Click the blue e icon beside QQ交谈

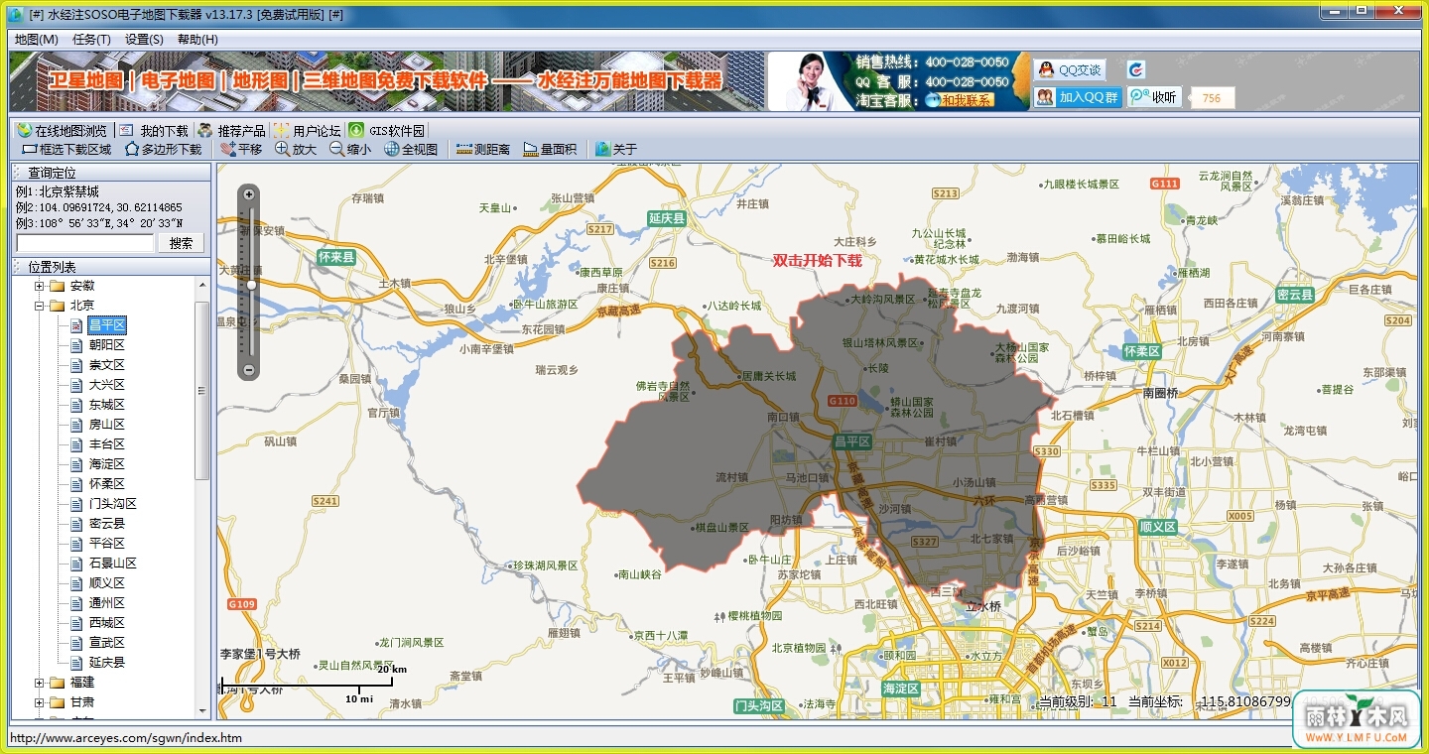pos(1136,69)
